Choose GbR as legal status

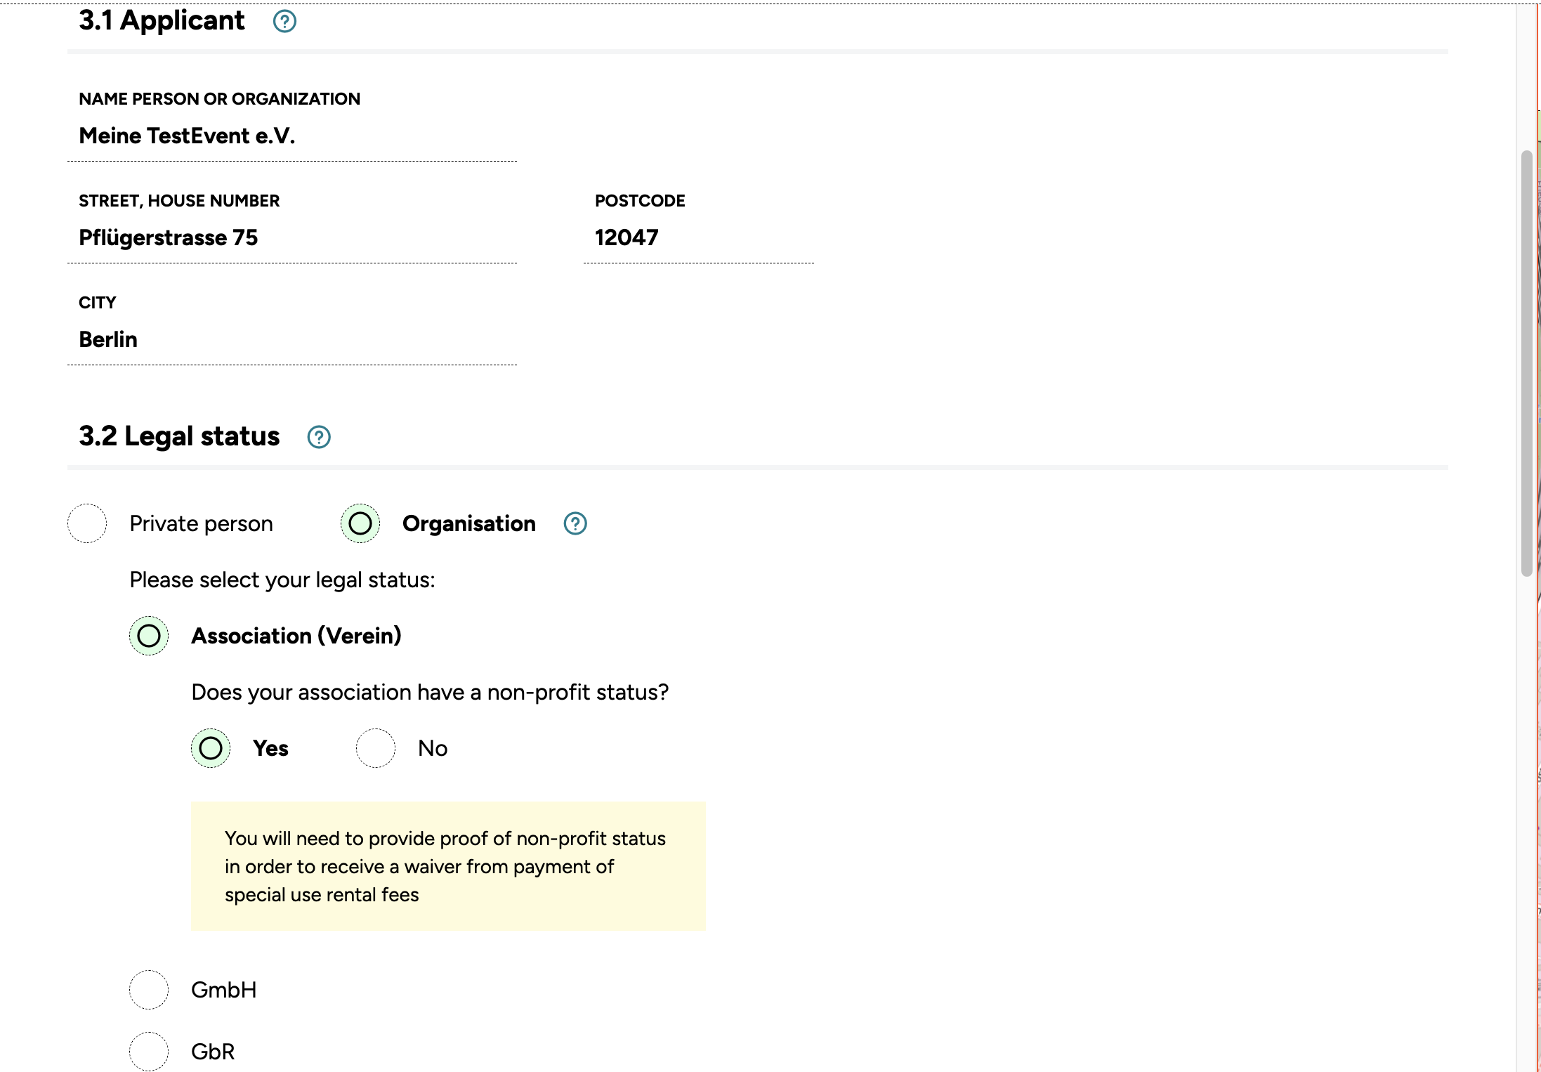click(149, 1052)
